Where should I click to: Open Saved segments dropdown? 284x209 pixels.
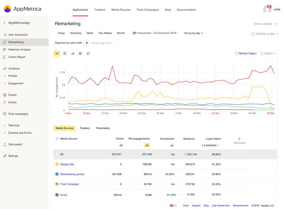coord(103,43)
